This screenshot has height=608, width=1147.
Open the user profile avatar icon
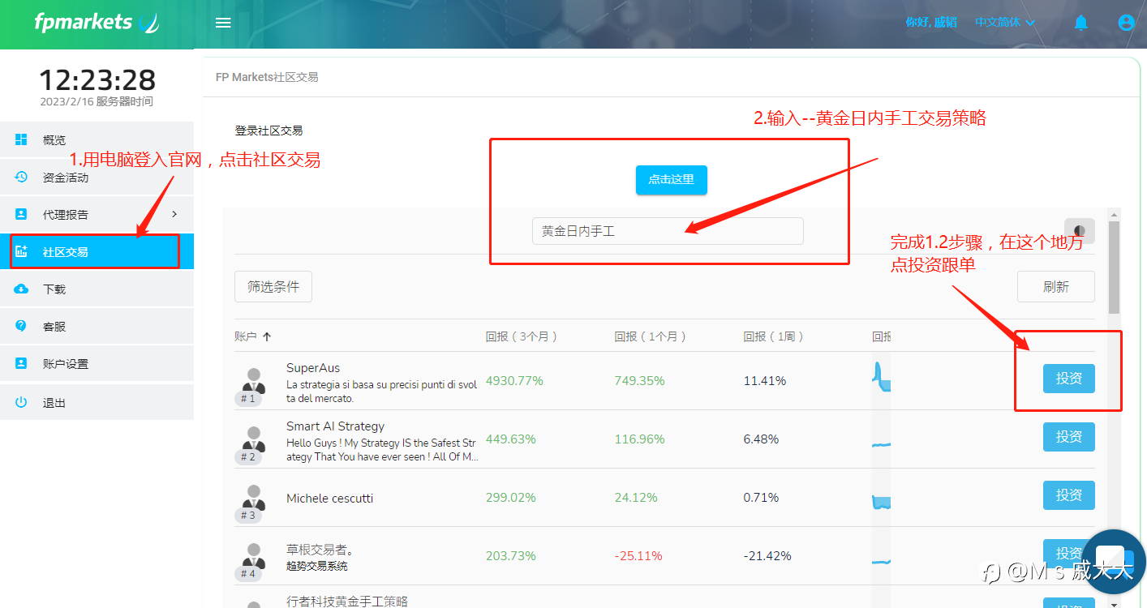(x=1126, y=23)
